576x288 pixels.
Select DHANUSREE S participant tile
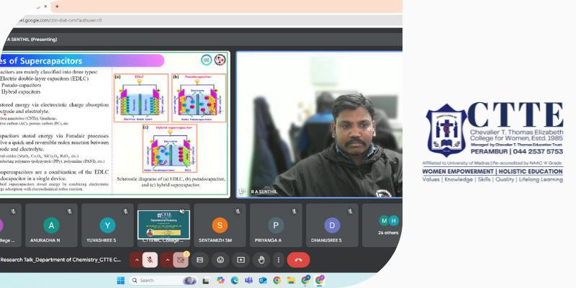pyautogui.click(x=332, y=225)
